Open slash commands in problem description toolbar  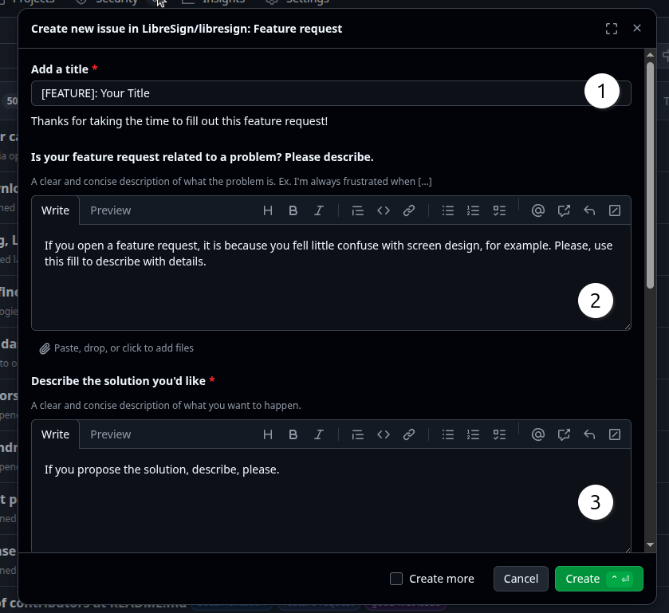615,210
